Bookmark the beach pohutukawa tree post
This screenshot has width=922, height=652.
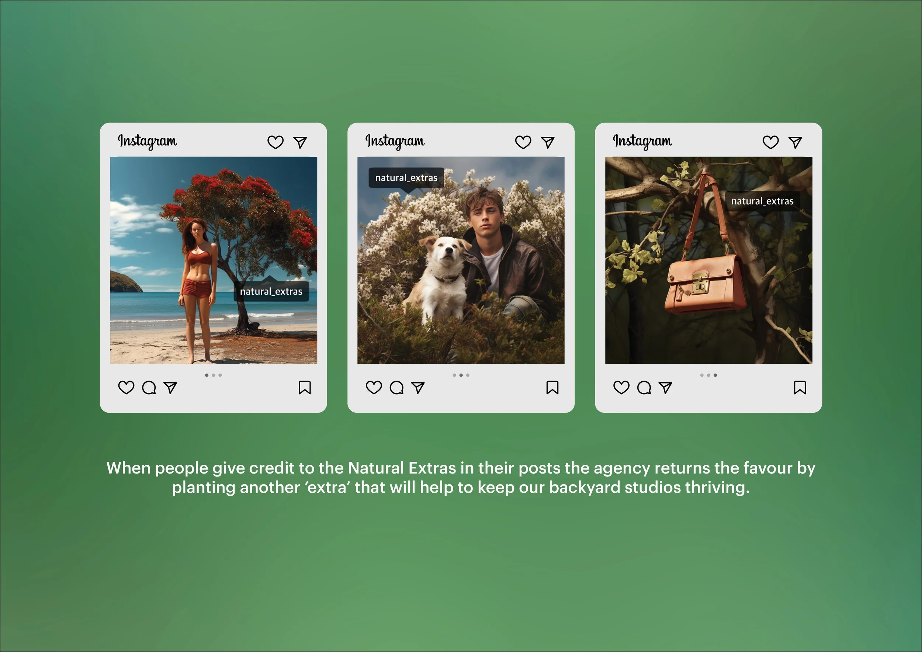[x=304, y=388]
